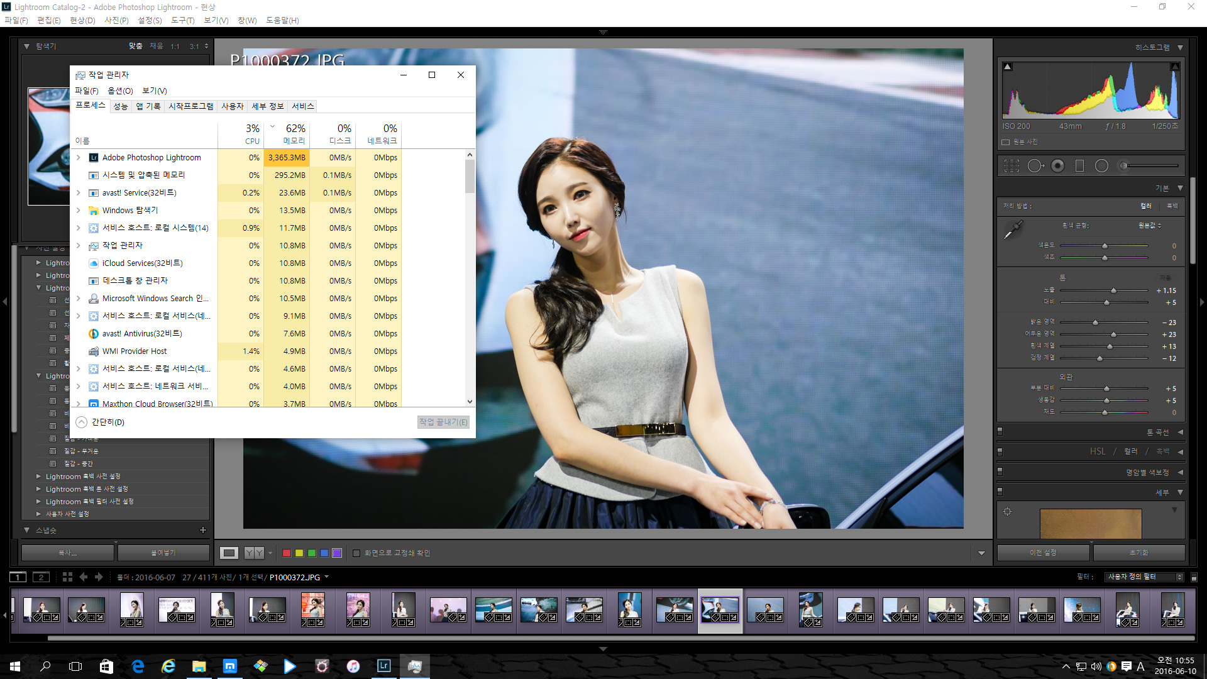Viewport: 1207px width, 679px height.
Task: Collapse the 히스토그램 panel triangle
Action: coord(1180,48)
